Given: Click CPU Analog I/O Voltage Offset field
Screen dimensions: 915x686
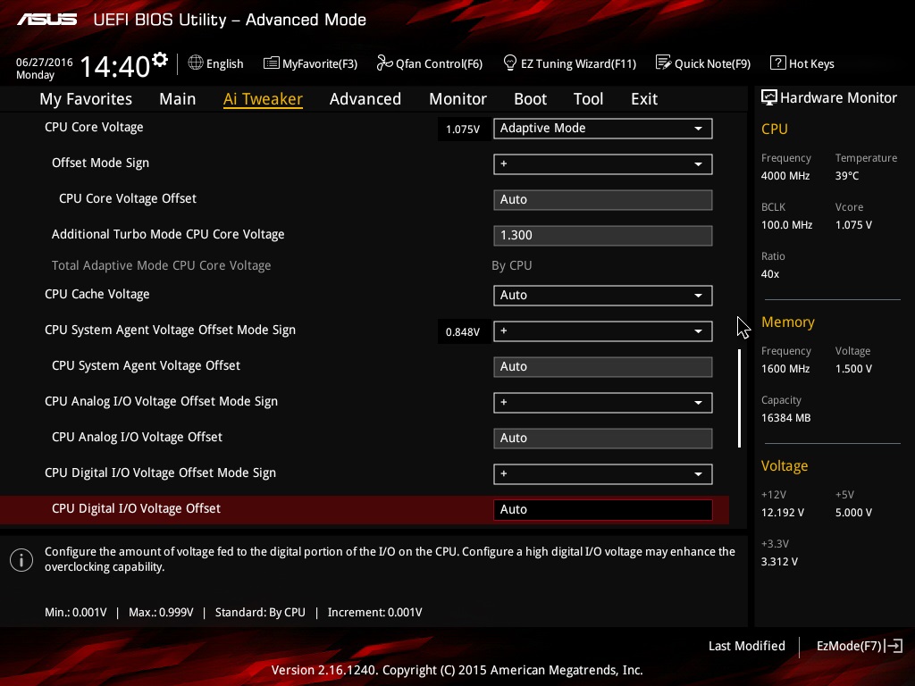Looking at the screenshot, I should 603,438.
